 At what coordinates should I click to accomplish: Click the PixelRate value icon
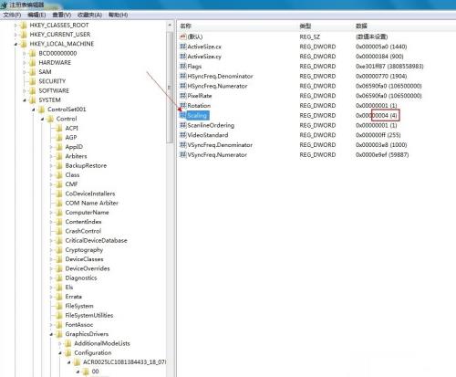(x=182, y=96)
